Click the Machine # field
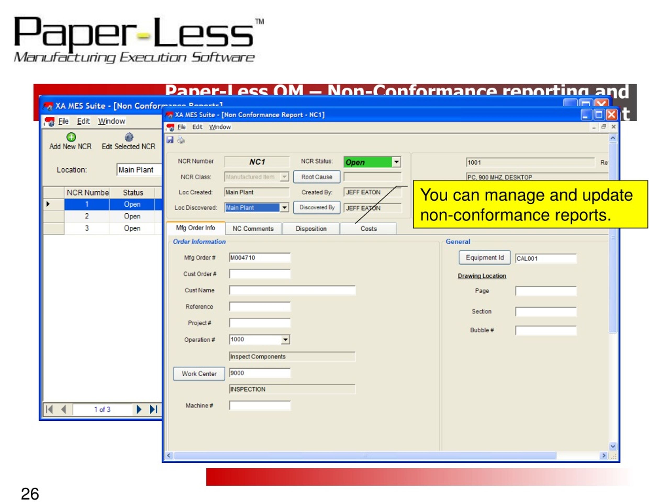This screenshot has height=502, width=670. 260,406
